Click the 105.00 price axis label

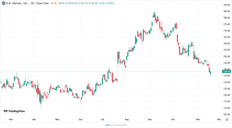coord(227,114)
